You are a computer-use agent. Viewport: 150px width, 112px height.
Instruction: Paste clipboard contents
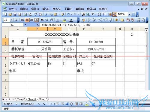[x=55, y=14]
